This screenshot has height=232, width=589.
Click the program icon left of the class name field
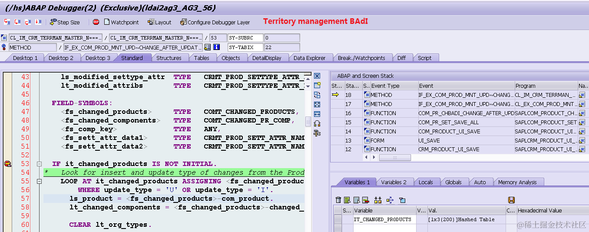pos(4,38)
